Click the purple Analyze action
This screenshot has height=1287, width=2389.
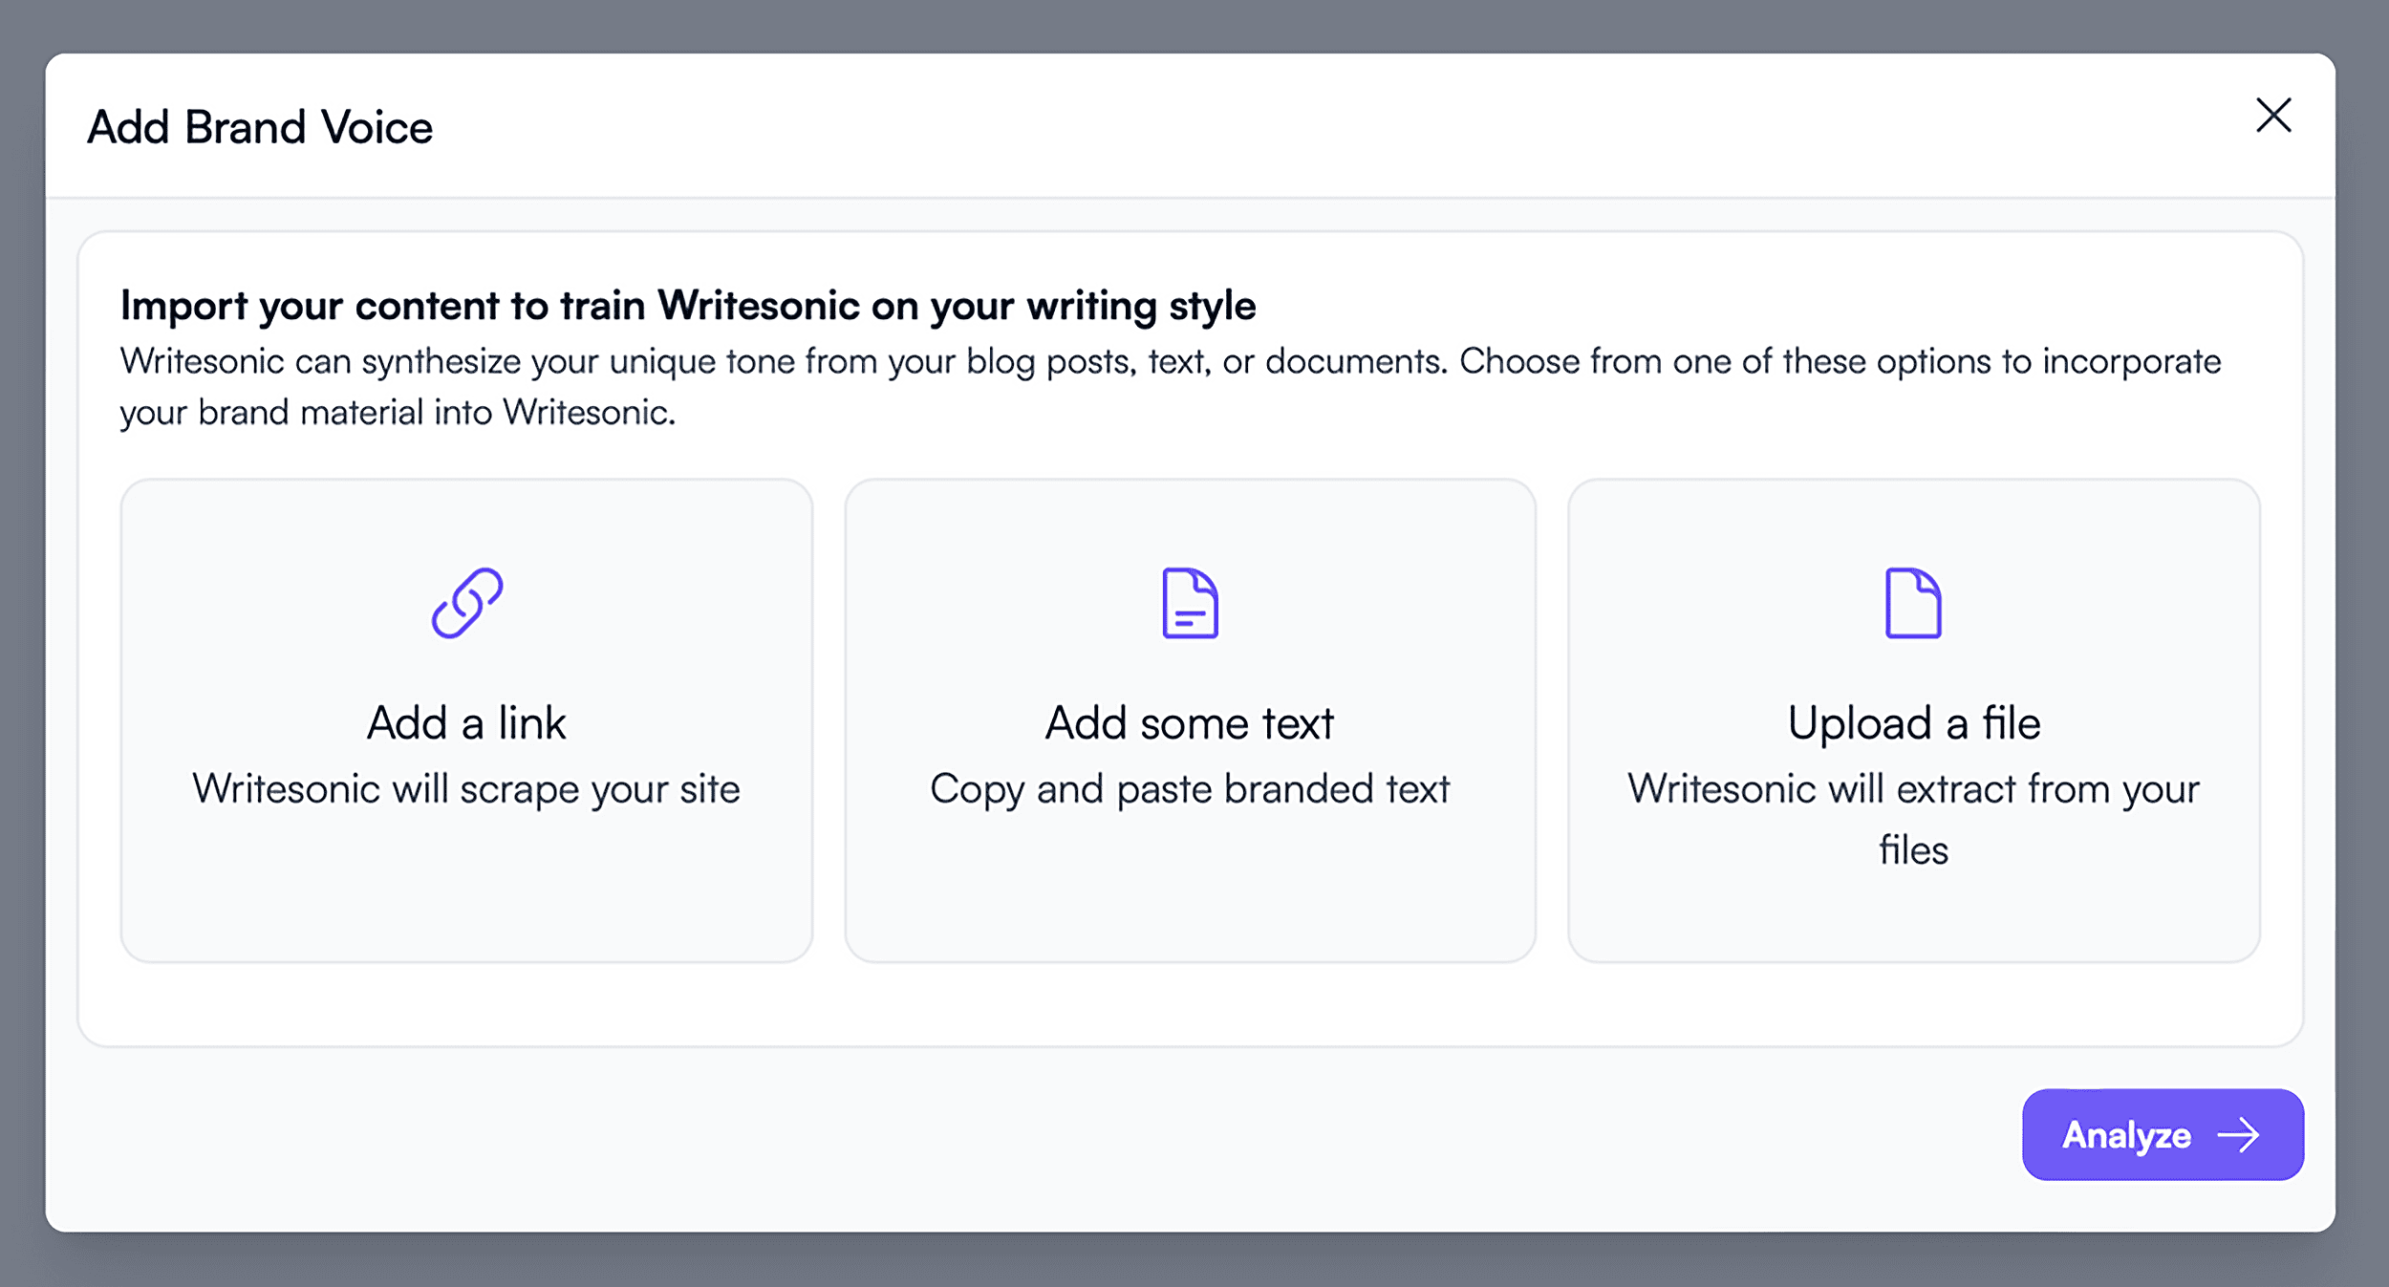(2163, 1135)
